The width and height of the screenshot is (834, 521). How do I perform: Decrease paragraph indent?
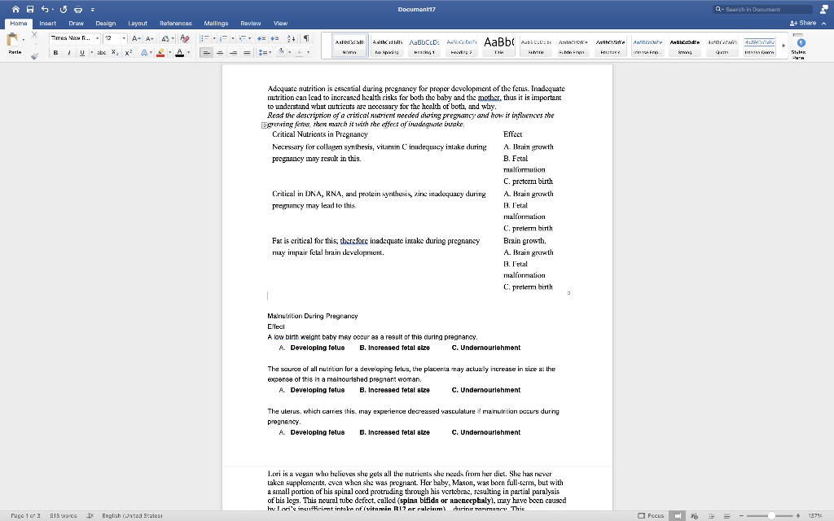tap(261, 38)
